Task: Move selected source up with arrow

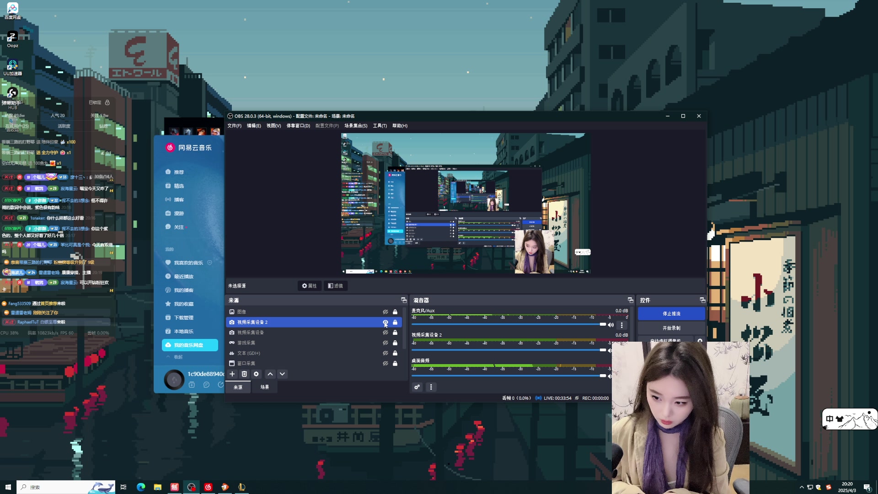Action: [270, 374]
